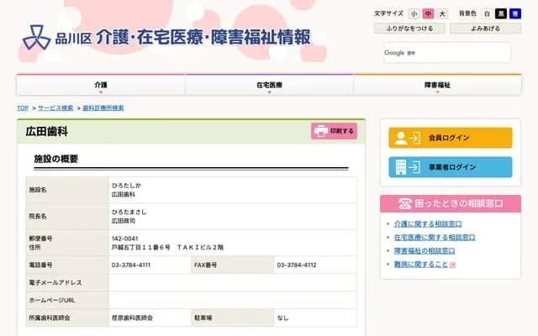Click the Google search input field

point(454,52)
